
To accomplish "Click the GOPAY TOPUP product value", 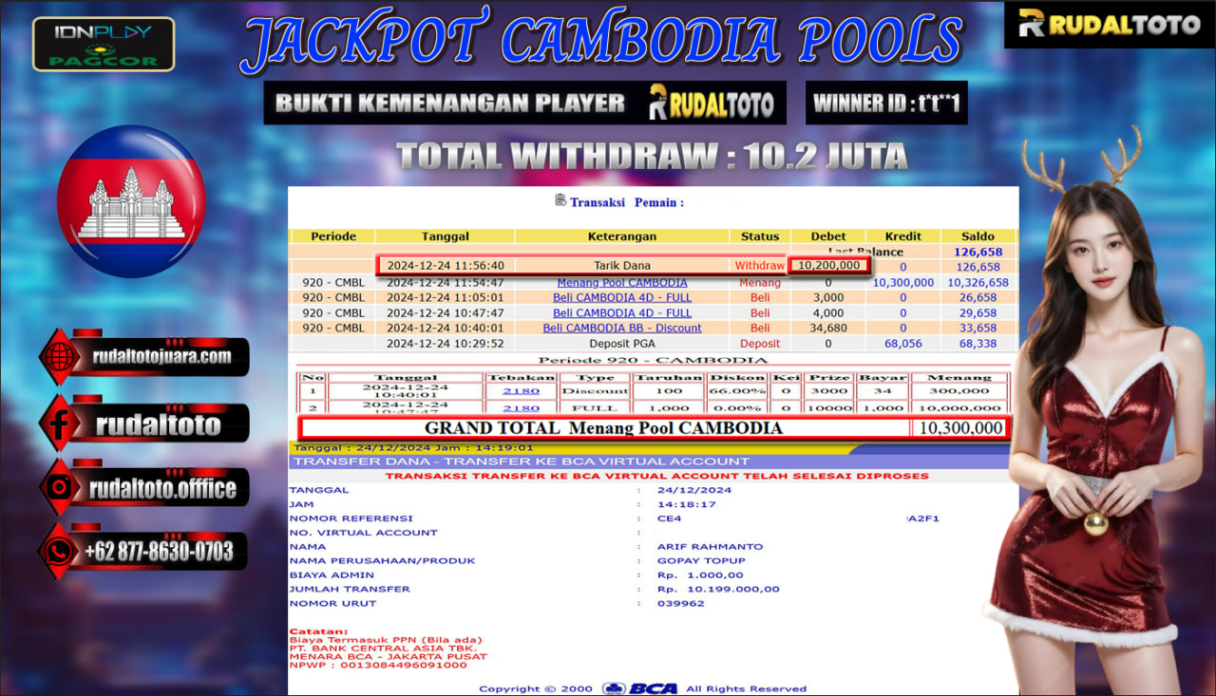I will coord(701,560).
